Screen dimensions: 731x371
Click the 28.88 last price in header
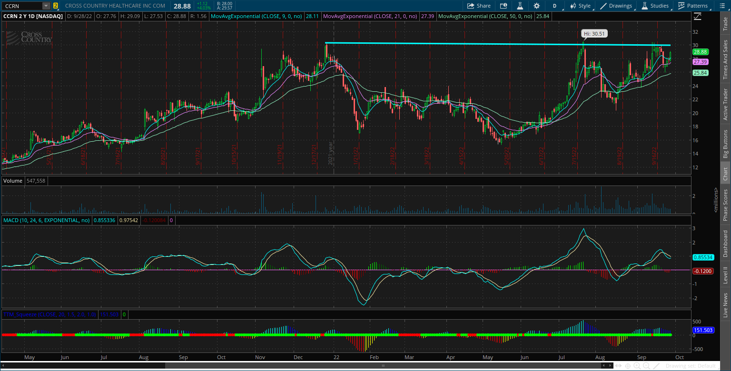point(182,6)
